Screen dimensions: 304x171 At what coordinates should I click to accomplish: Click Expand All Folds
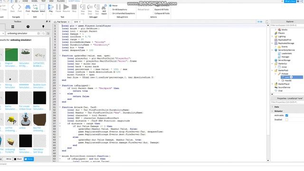pos(161,9)
